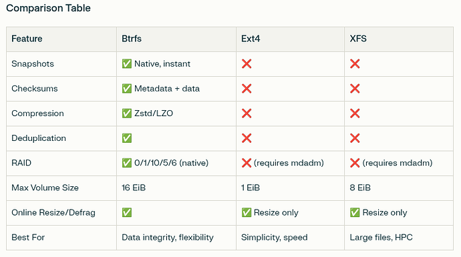Screen dimensions: 461x257
Task: Click the red X in XFS Checksums cell
Action: tap(355, 88)
